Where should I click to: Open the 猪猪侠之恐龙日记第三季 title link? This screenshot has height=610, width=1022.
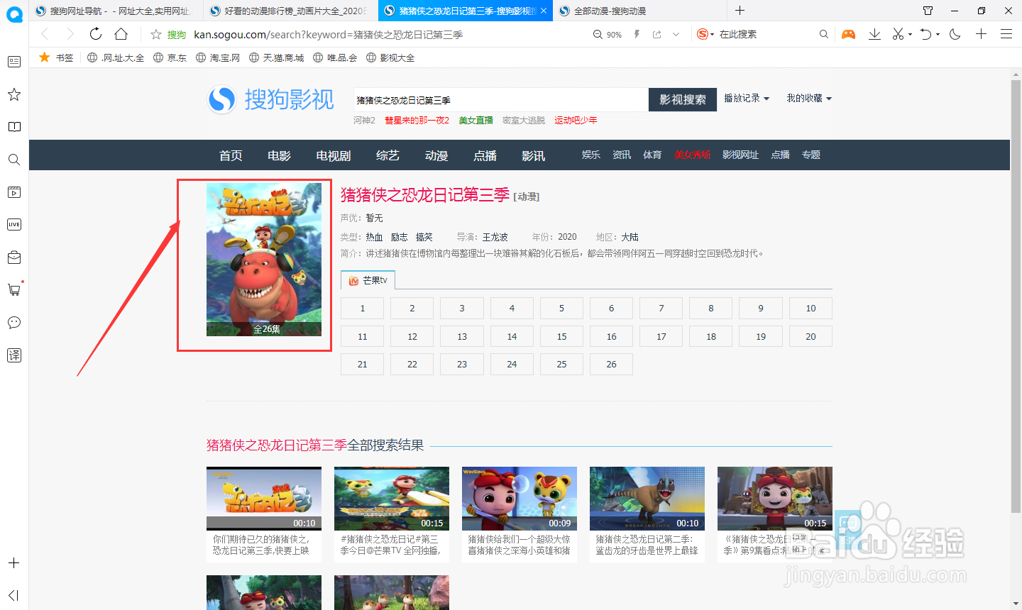pos(425,195)
